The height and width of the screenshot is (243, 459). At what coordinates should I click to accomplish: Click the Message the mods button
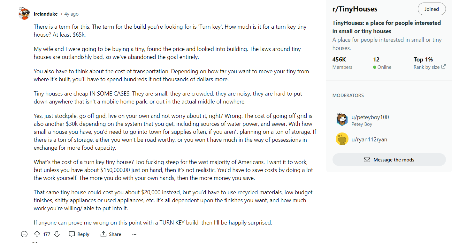coord(389,160)
